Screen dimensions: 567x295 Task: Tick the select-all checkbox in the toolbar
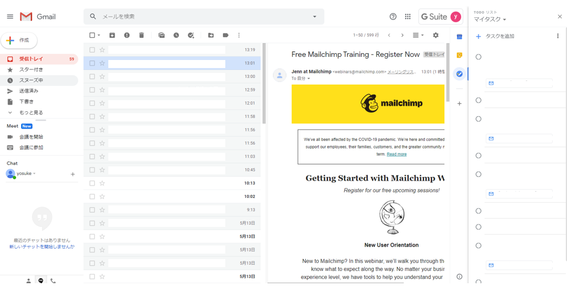[x=92, y=35]
